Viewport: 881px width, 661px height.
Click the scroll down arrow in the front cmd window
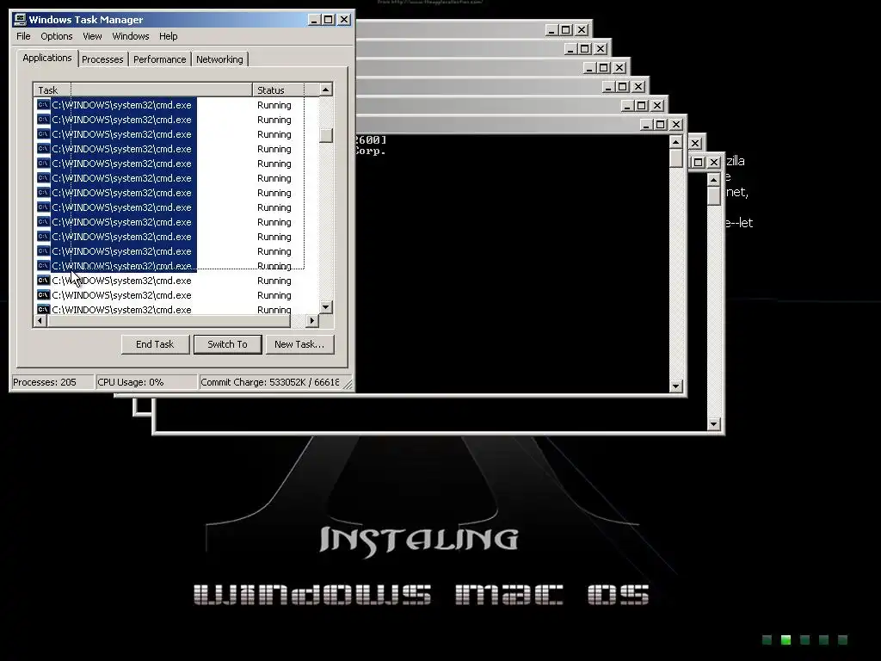point(676,386)
